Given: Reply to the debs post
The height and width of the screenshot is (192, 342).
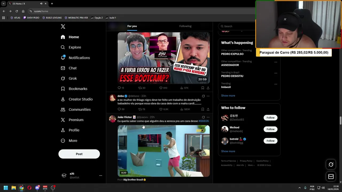Looking at the screenshot, I should pyautogui.click(x=121, y=109).
